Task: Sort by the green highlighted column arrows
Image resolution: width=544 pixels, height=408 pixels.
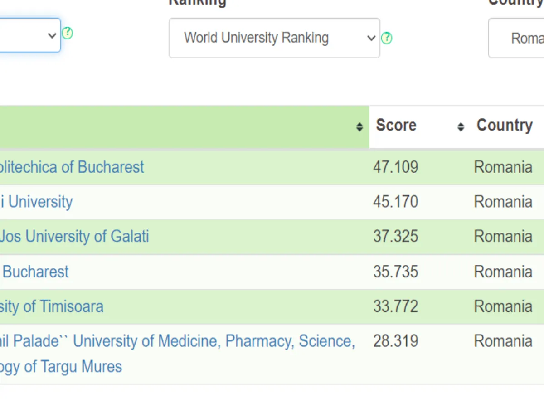Action: [359, 127]
